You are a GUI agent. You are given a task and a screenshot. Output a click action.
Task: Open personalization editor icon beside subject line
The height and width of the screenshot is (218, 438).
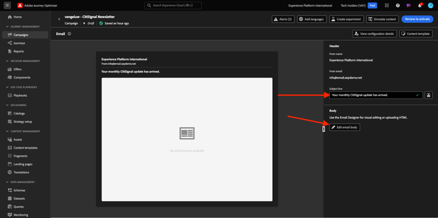[x=429, y=95]
